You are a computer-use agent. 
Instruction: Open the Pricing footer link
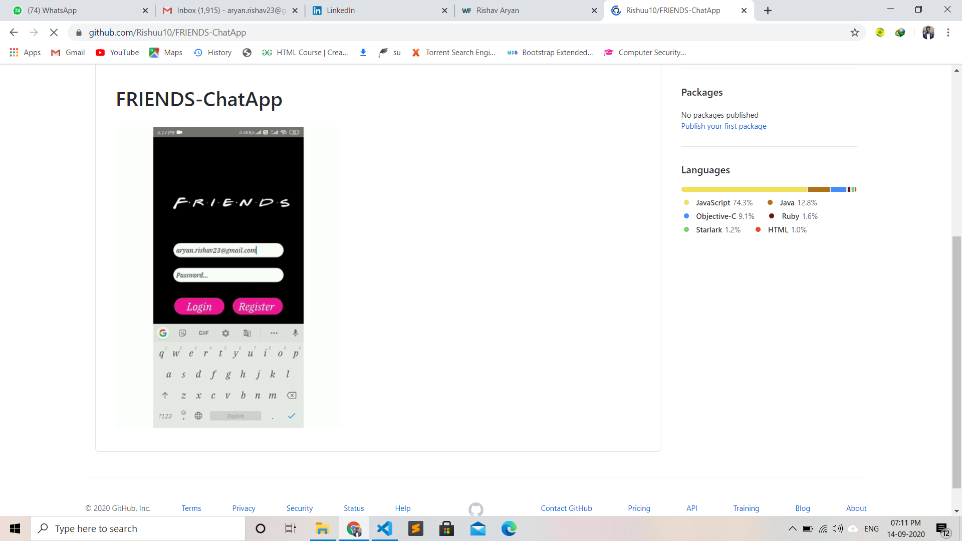click(639, 508)
